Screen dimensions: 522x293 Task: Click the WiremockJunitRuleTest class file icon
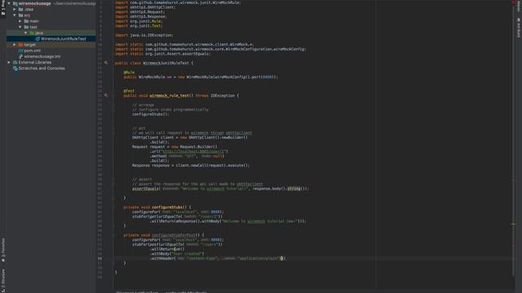38,39
